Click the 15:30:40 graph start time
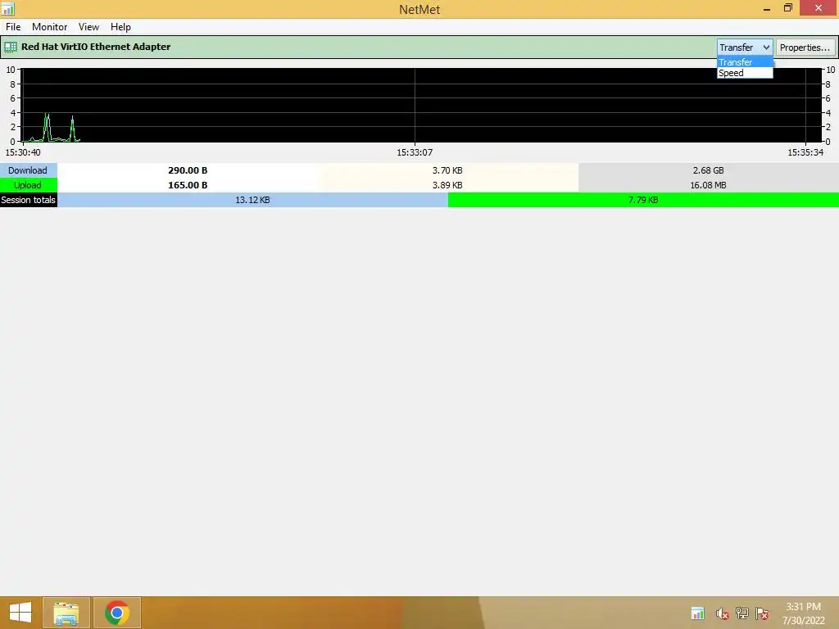Screen dimensions: 839x629 tap(23, 152)
